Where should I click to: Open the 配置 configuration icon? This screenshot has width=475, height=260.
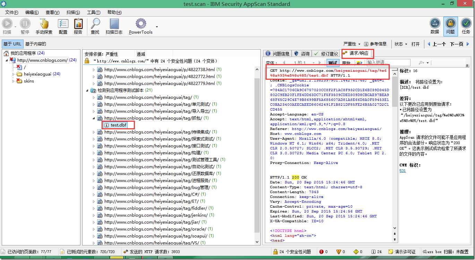pyautogui.click(x=63, y=24)
